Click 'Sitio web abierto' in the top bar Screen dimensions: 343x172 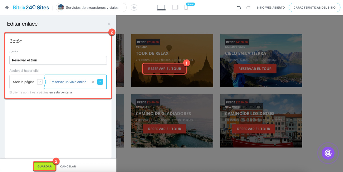click(x=271, y=8)
